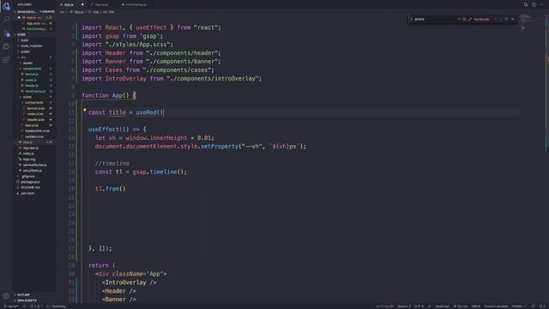
Task: Open the Run and Debug view
Action: 6,46
